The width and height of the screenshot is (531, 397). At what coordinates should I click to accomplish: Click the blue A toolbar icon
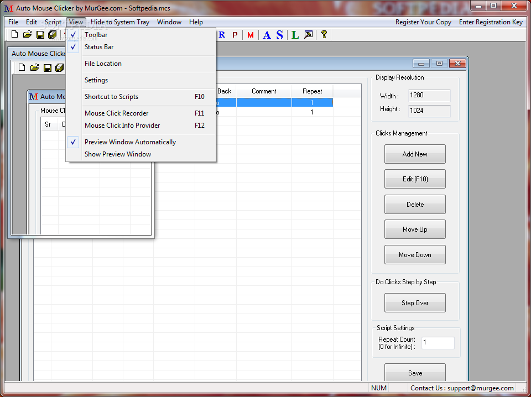(267, 35)
